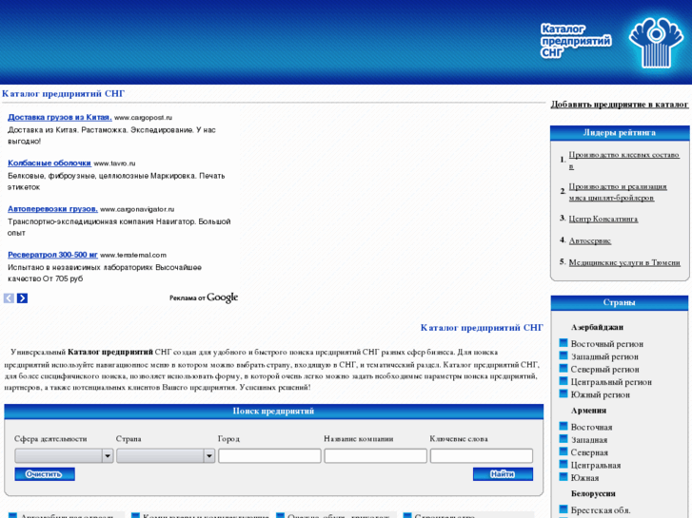Select Azerbaijan 'Северный регион' link
Screen dimensions: 692x518
click(604, 370)
